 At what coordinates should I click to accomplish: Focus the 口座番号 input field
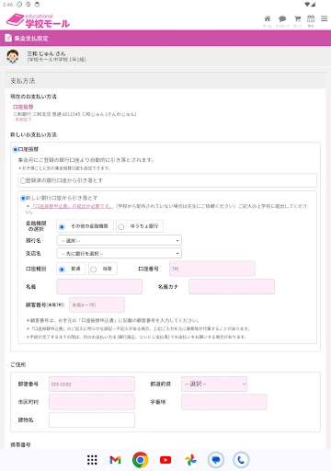click(212, 269)
